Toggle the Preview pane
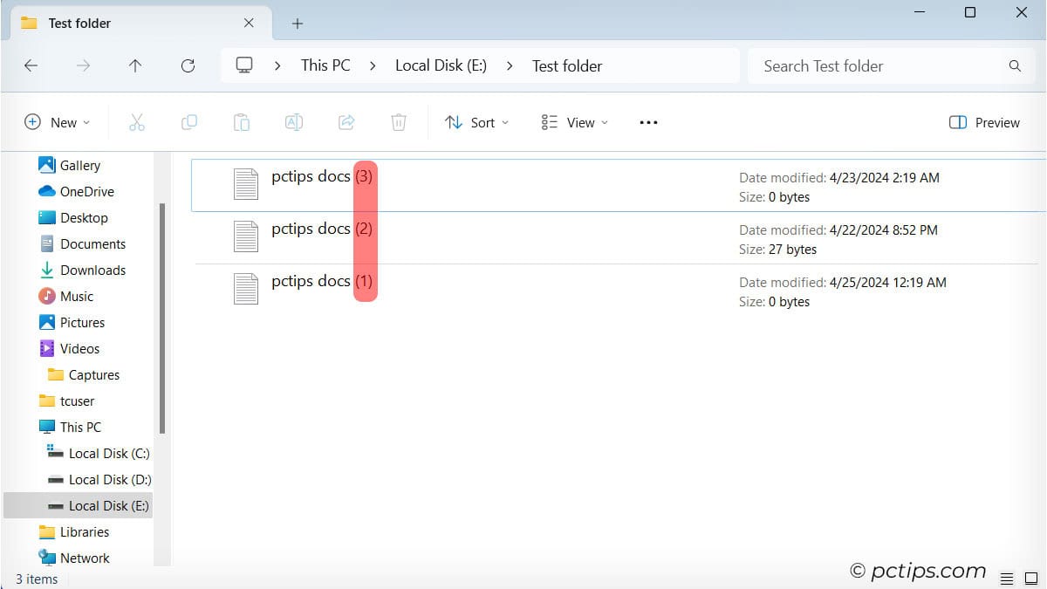This screenshot has height=589, width=1047. click(x=984, y=122)
